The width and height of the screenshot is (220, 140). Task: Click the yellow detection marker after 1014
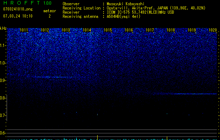[97, 137]
